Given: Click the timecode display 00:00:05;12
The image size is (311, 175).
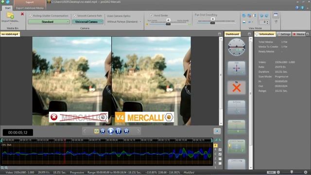Looking at the screenshot, I should point(18,133).
